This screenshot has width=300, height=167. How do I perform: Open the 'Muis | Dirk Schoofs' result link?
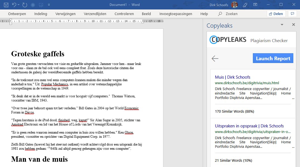pyautogui.click(x=233, y=77)
